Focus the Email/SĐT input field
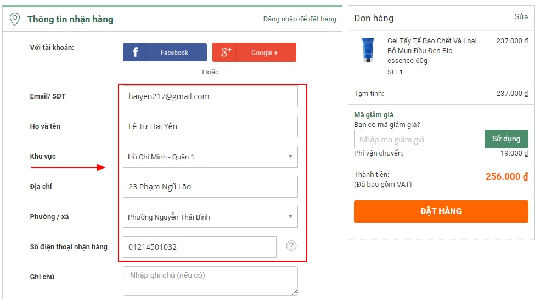 210,96
